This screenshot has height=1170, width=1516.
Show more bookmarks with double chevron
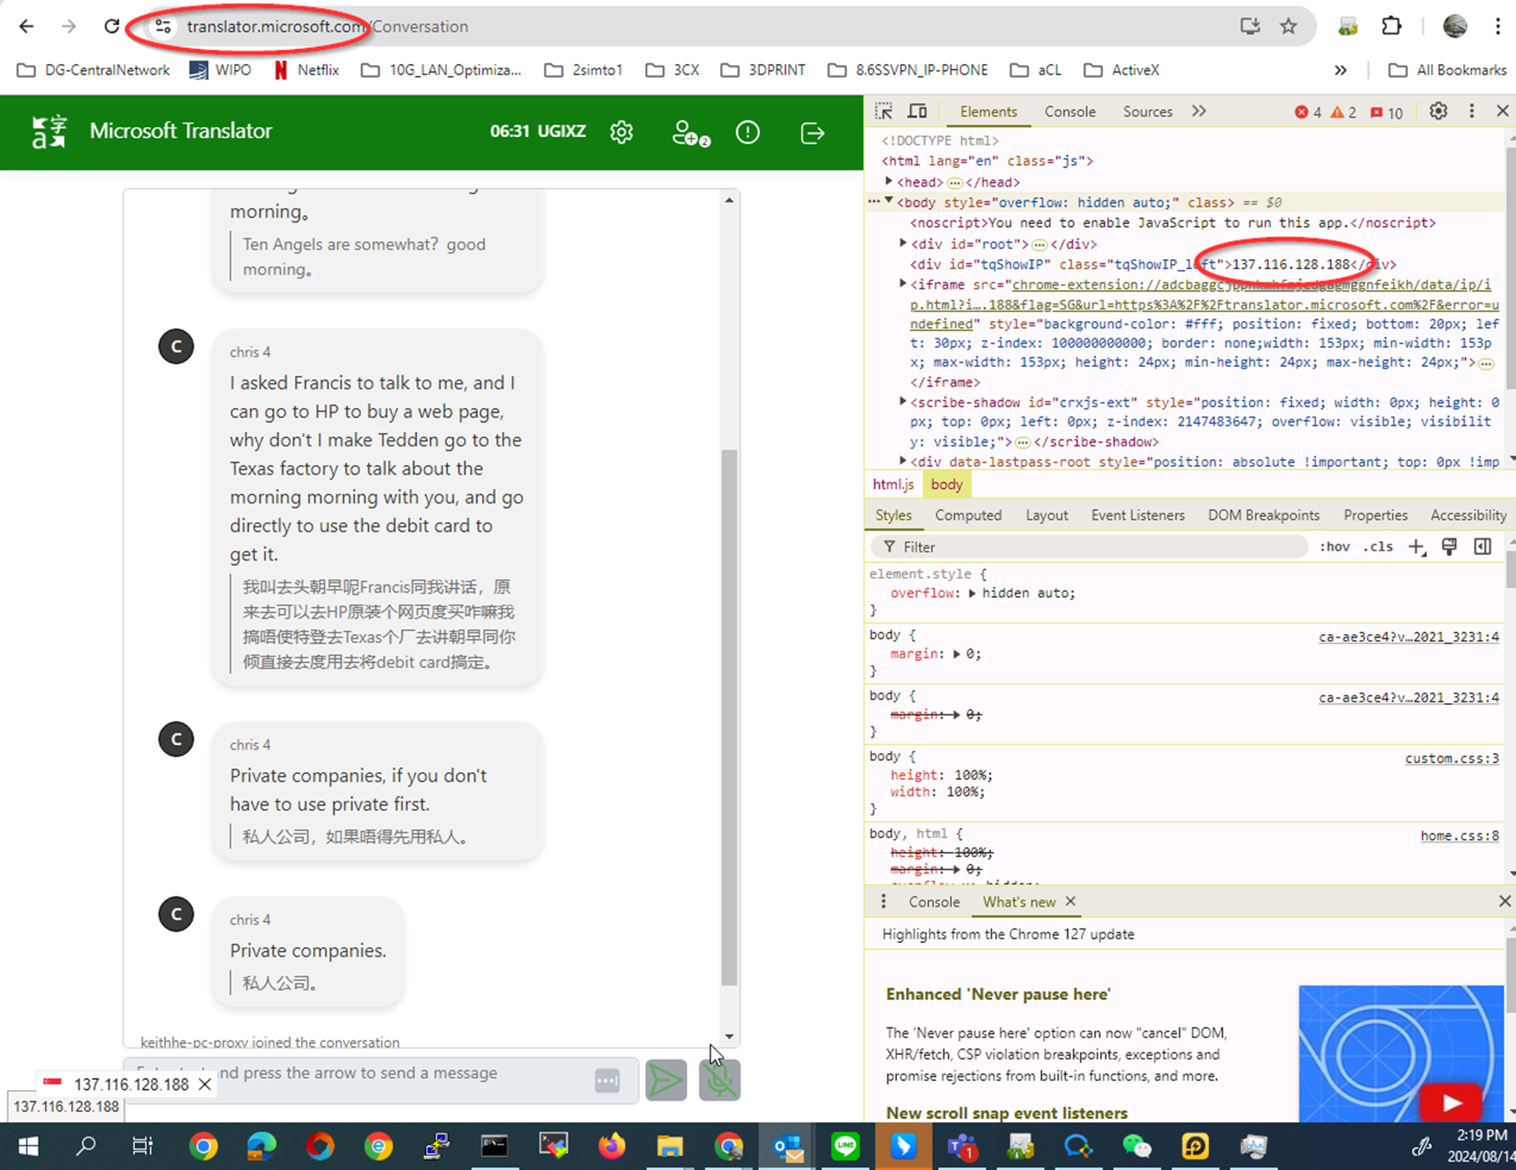coord(1340,70)
